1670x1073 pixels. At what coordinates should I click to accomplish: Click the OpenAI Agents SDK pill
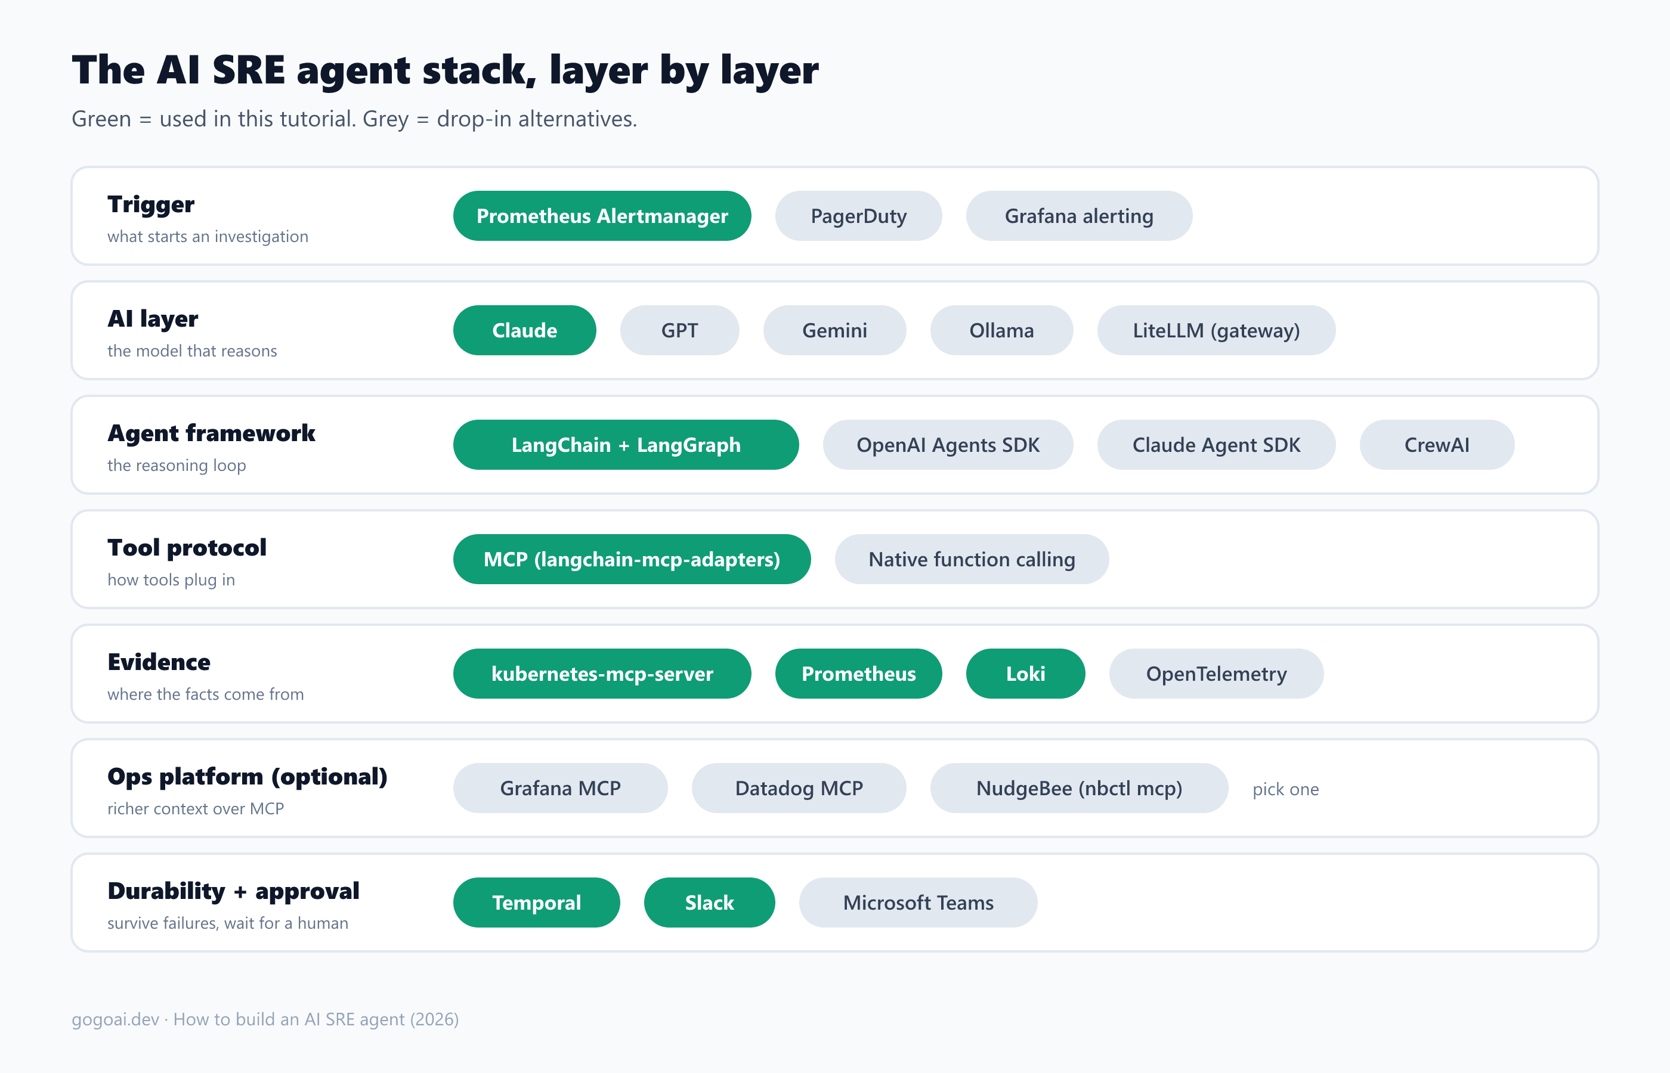coord(947,445)
